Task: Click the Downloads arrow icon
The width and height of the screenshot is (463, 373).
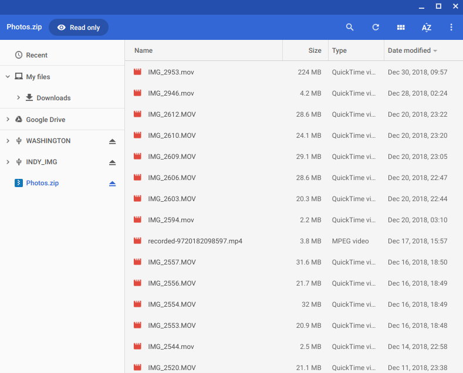Action: coord(29,97)
